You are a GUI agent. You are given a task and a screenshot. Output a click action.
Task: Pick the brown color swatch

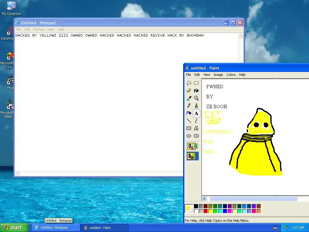click(x=259, y=206)
